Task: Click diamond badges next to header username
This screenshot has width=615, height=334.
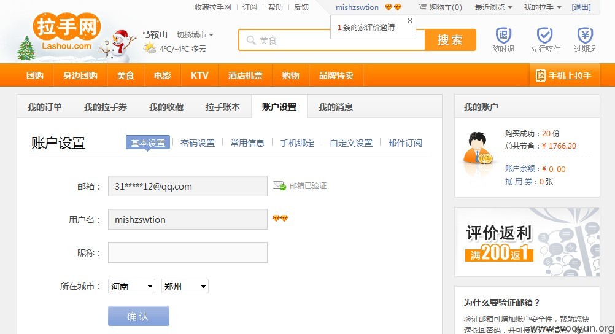Action: (x=393, y=7)
